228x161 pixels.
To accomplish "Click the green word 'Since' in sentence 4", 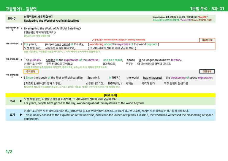I will coord(29,78).
